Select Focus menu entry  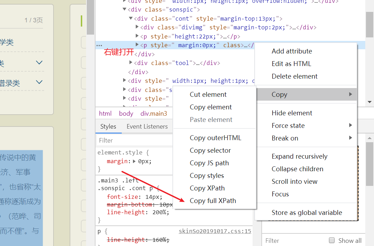(x=280, y=194)
